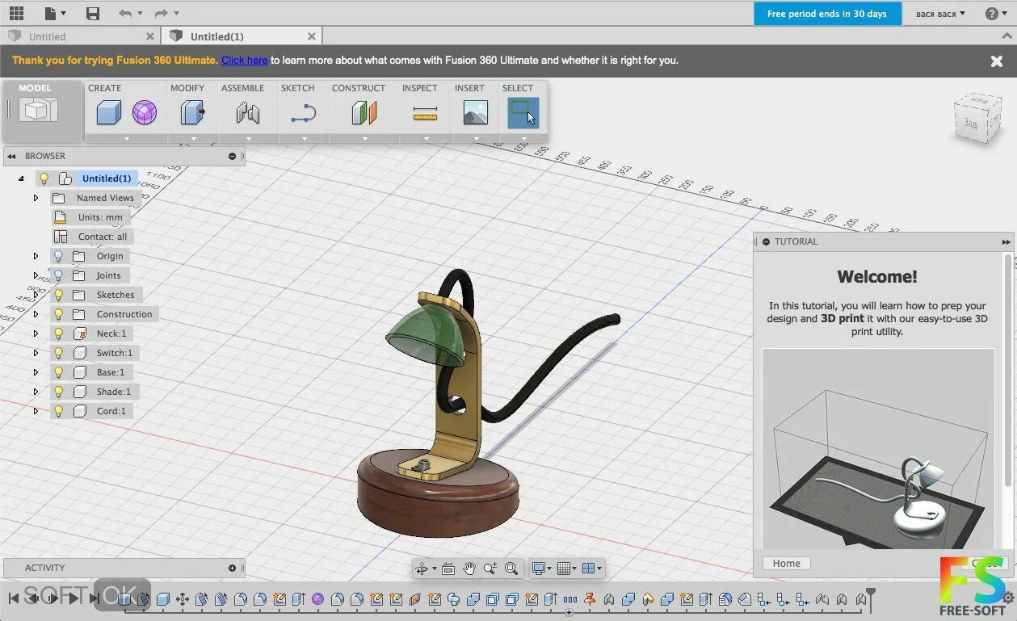Select the Modify Press Pull icon
1017x621 pixels.
(x=192, y=112)
